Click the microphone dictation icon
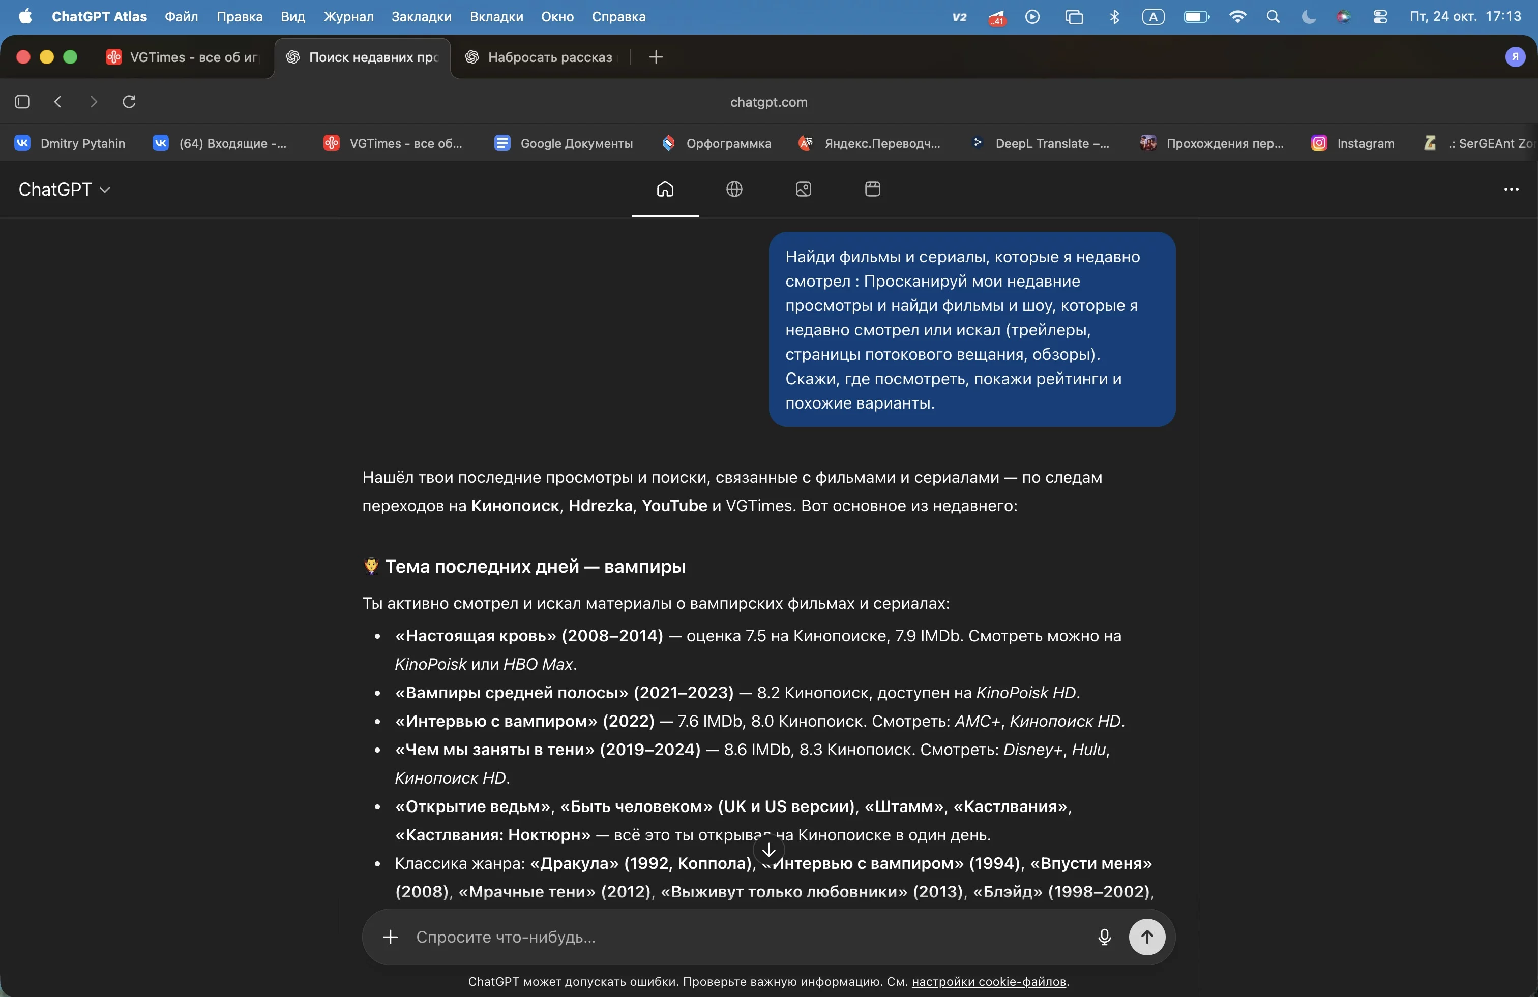Screen dimensions: 1538x997 (1104, 937)
